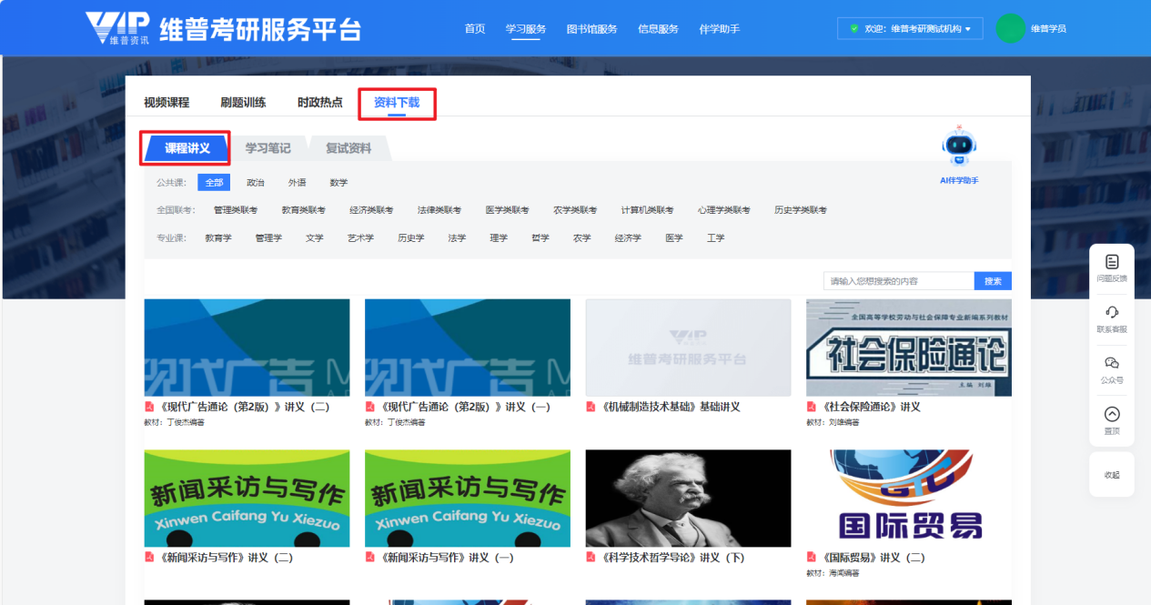1151x605 pixels.
Task: Open the 学习服务 navigation menu
Action: click(526, 29)
